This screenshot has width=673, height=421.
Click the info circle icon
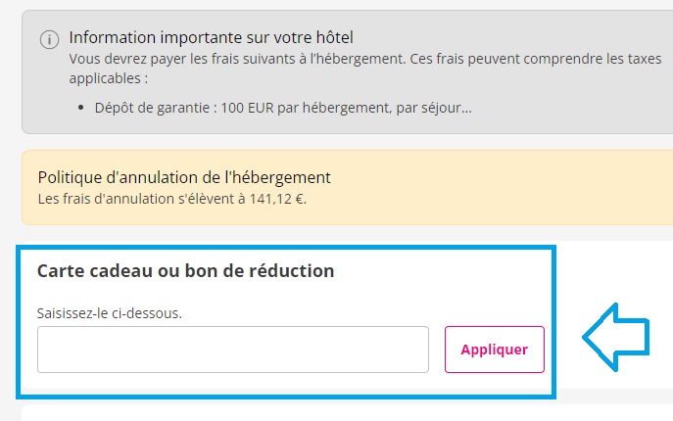tap(48, 39)
